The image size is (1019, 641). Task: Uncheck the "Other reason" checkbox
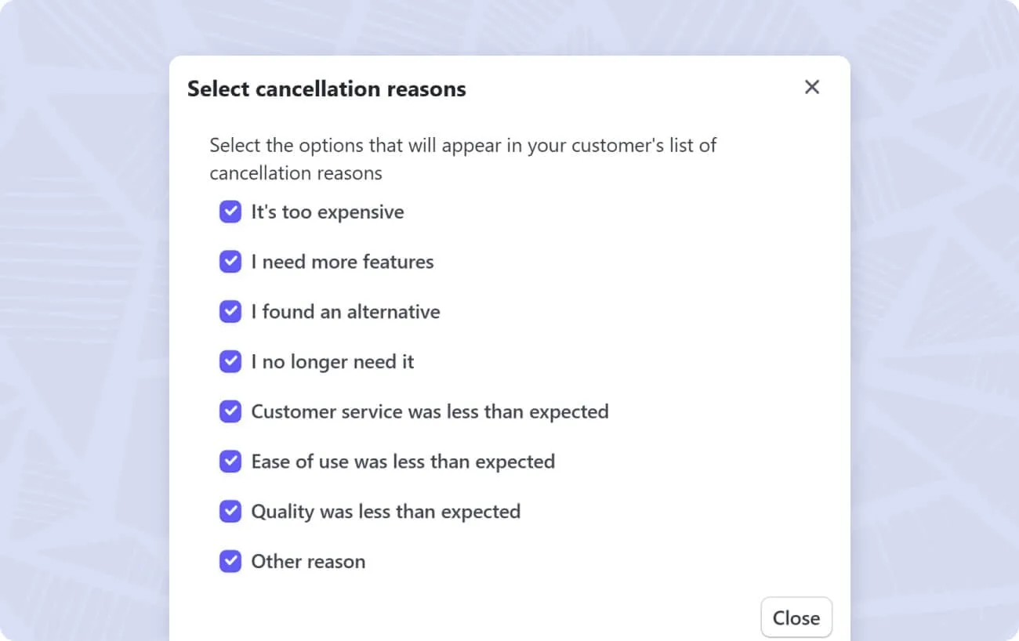coord(230,561)
